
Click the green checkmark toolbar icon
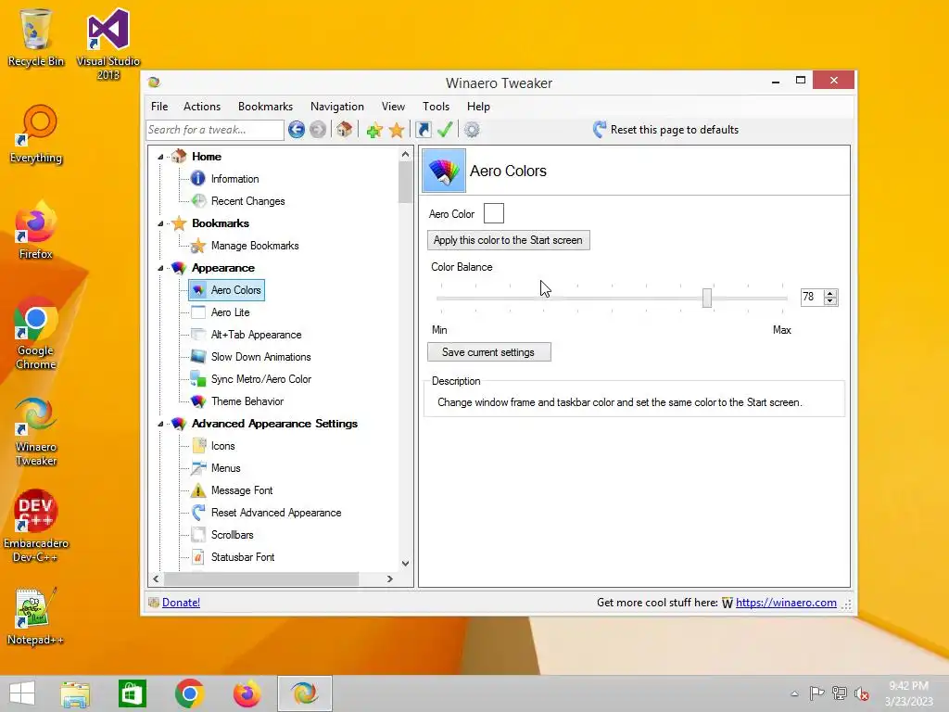pyautogui.click(x=445, y=130)
